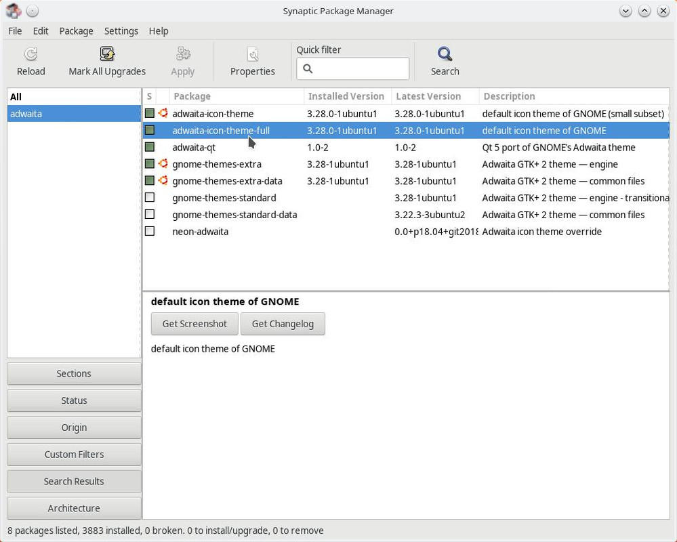This screenshot has height=542, width=677.
Task: Select the gnome-themes-standard package name
Action: point(224,198)
